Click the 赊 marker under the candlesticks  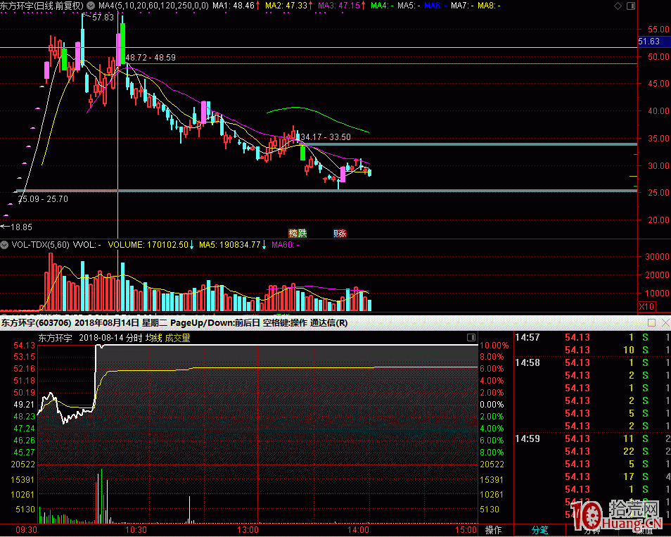pyautogui.click(x=340, y=233)
